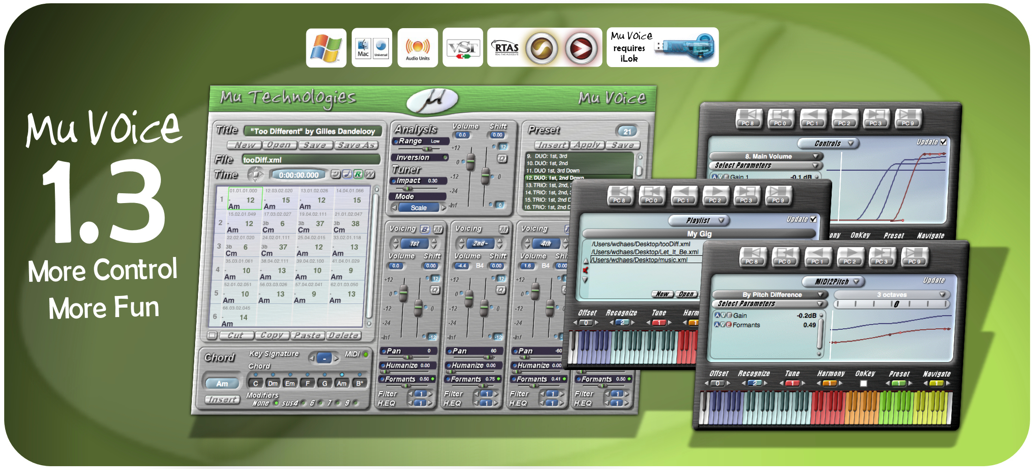1032x469 pixels.
Task: Toggle the Inversion switch in Analysis
Action: pyautogui.click(x=446, y=158)
